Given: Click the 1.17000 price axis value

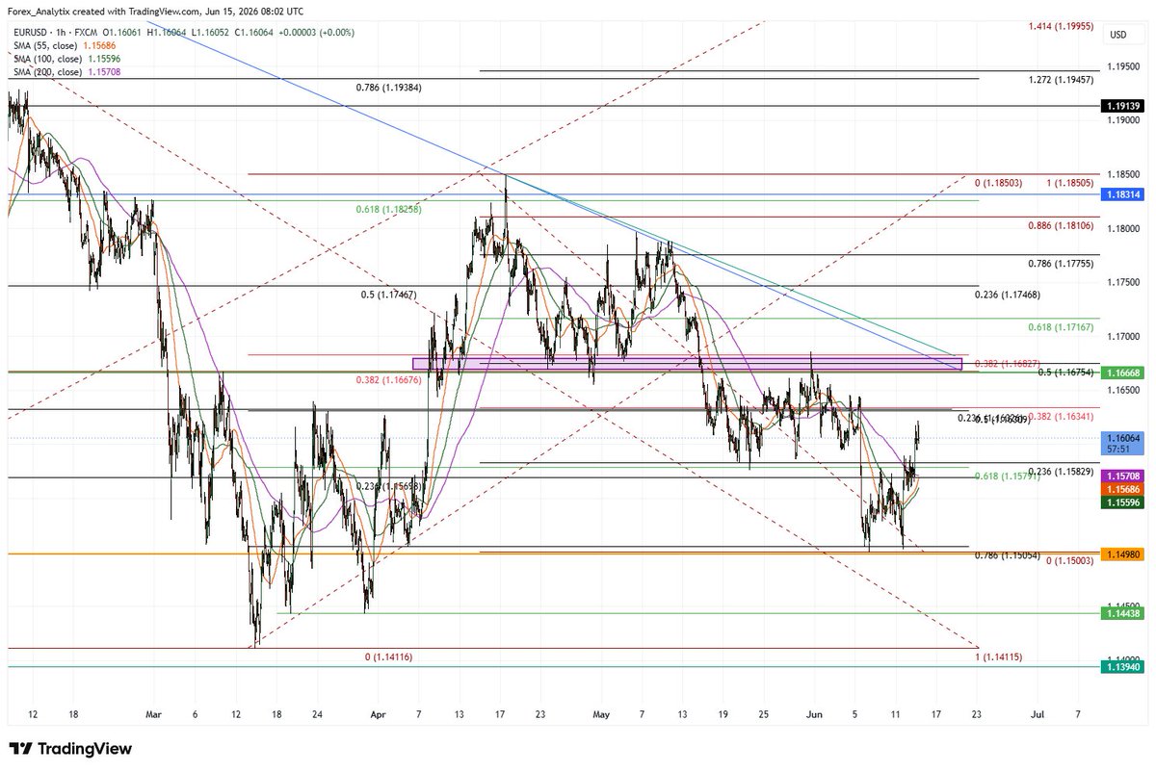Looking at the screenshot, I should click(x=1123, y=336).
